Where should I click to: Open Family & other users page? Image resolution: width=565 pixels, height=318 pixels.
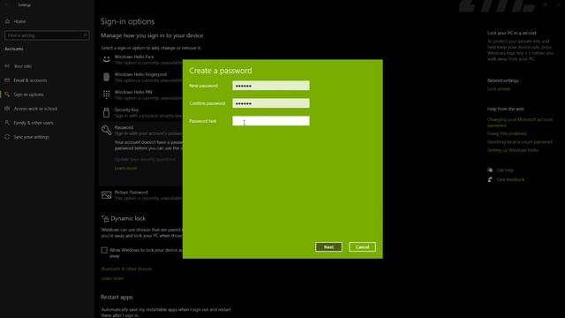coord(34,123)
